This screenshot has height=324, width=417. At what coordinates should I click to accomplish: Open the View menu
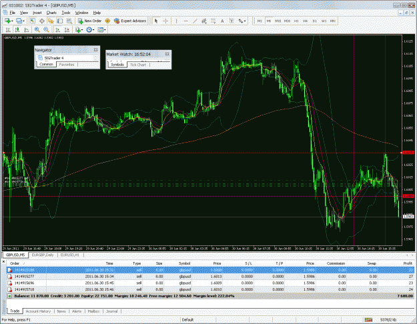(24, 13)
